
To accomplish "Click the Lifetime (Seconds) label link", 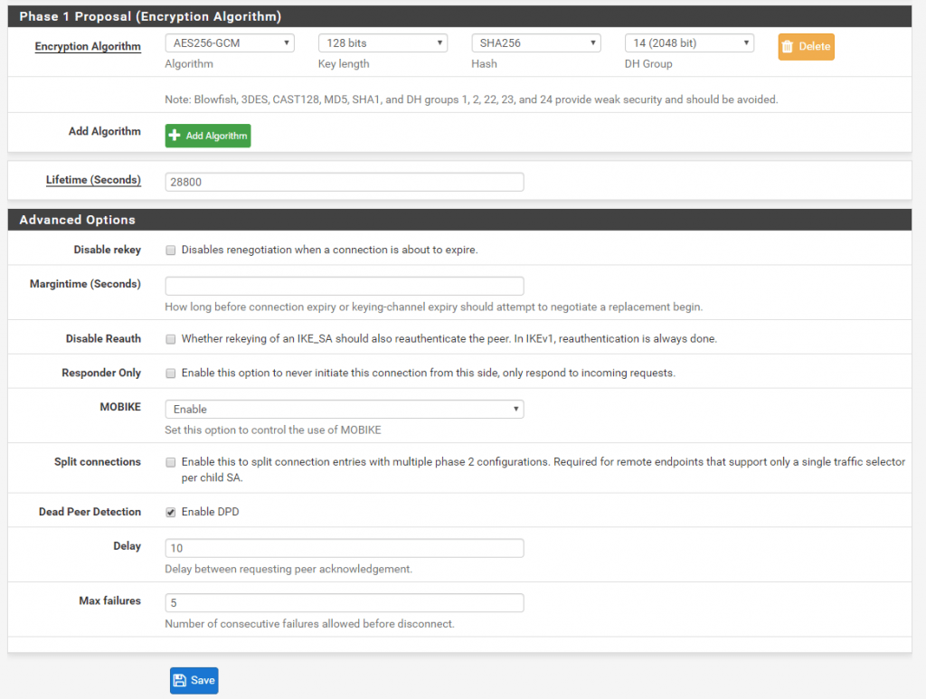I will click(x=93, y=179).
